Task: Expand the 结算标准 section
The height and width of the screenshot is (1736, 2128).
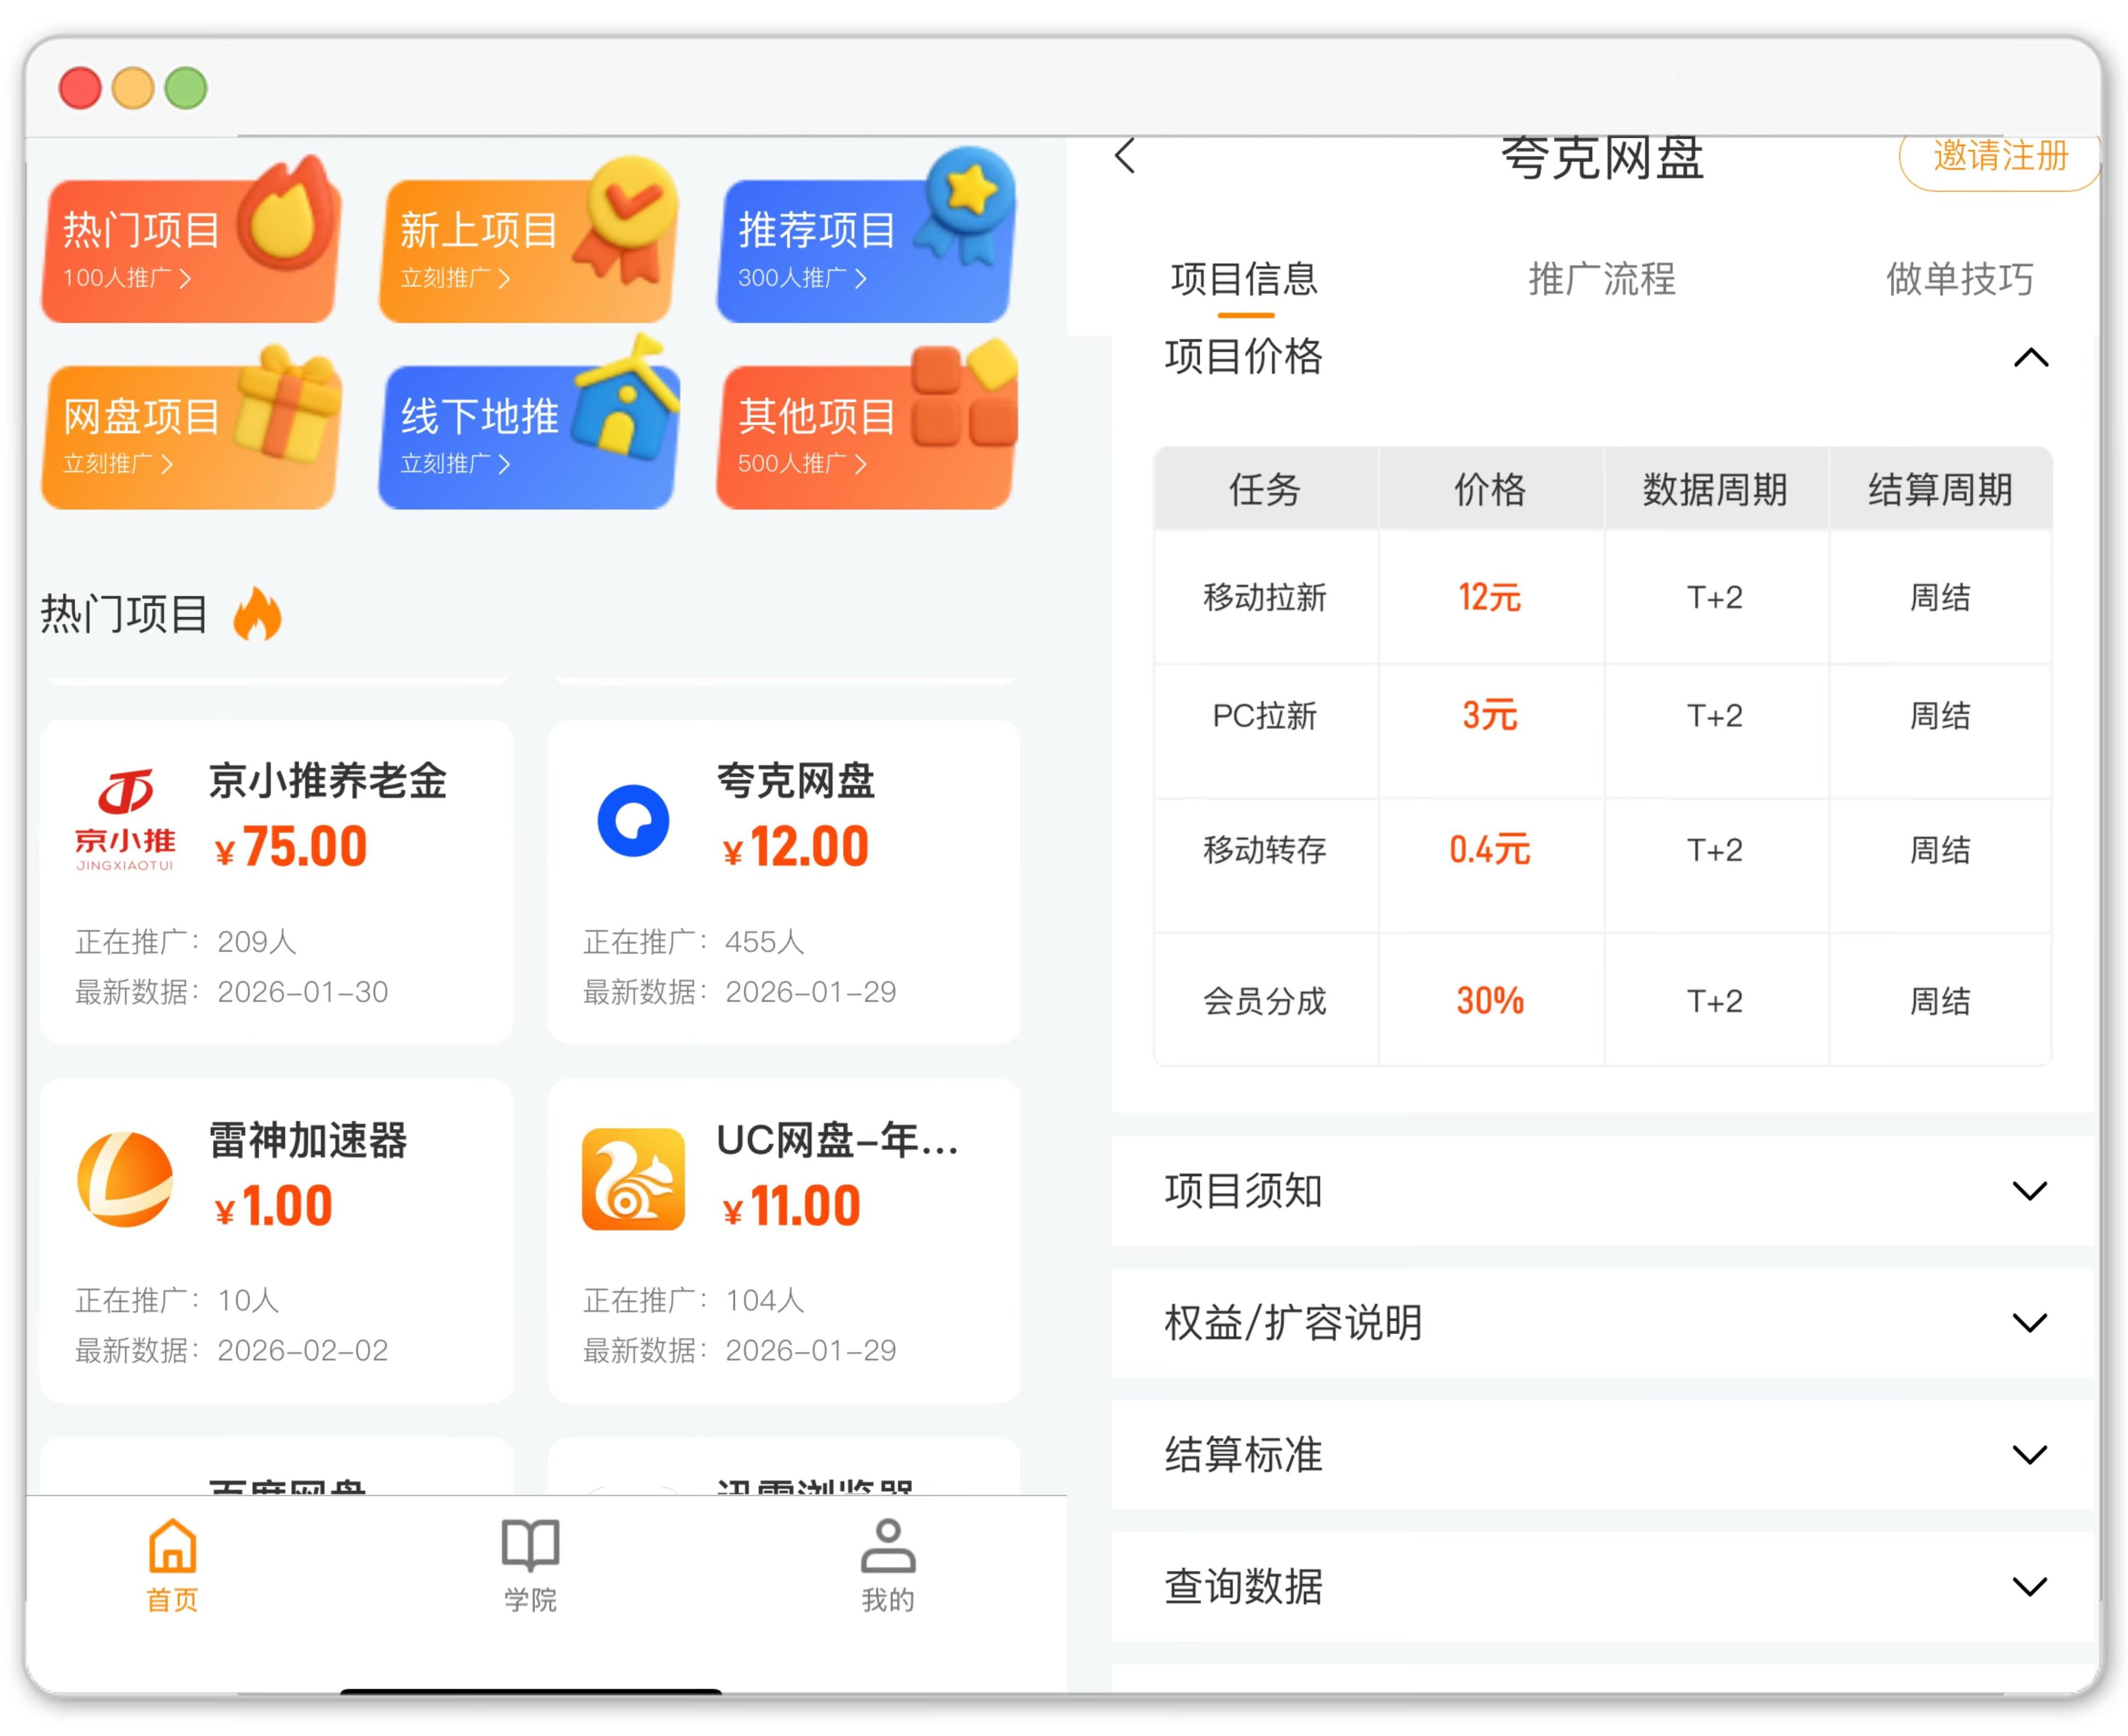Action: (2029, 1454)
